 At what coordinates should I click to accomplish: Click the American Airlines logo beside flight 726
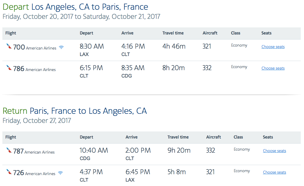(x=9, y=172)
